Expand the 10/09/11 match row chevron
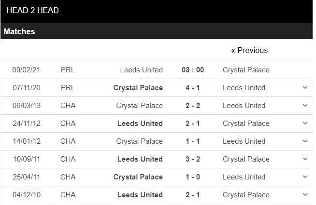 pyautogui.click(x=304, y=159)
